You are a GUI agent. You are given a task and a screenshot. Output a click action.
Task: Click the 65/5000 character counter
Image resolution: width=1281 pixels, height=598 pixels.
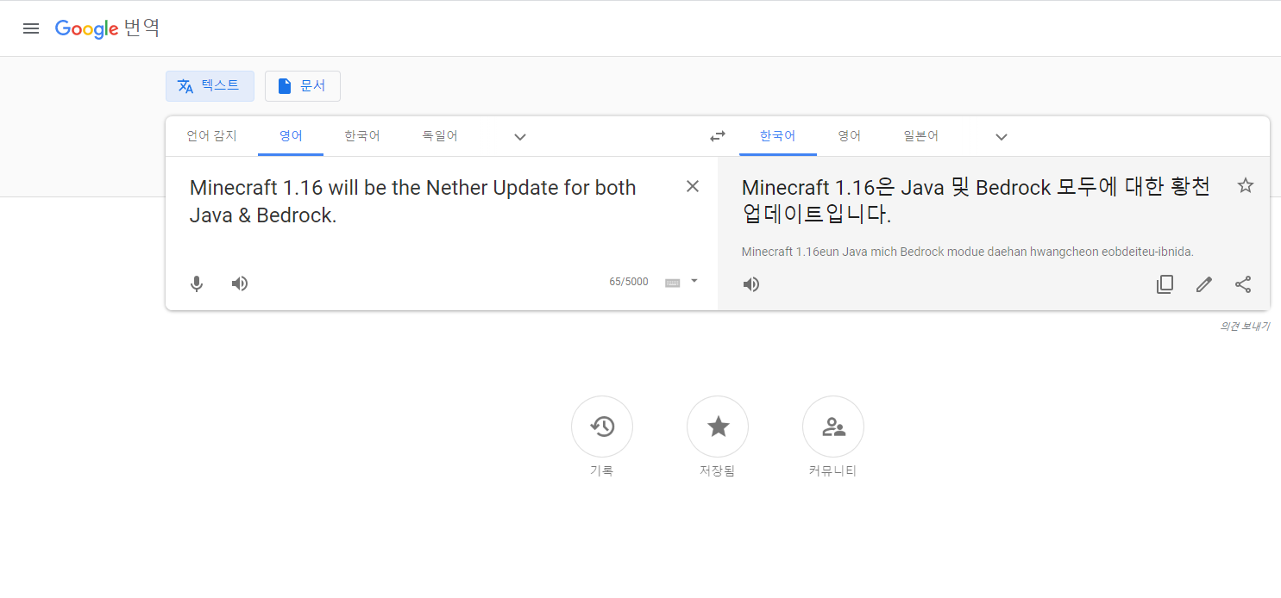(629, 282)
